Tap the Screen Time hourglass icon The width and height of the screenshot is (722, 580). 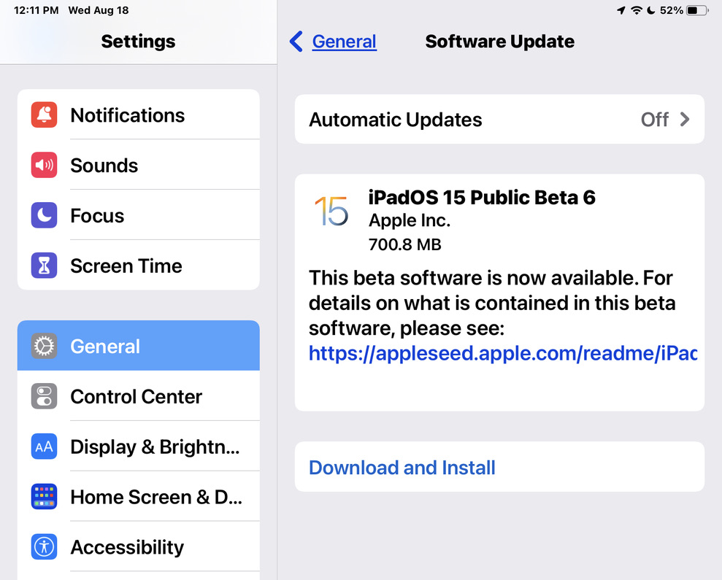coord(45,265)
